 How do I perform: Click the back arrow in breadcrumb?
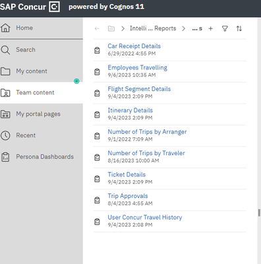[97, 28]
